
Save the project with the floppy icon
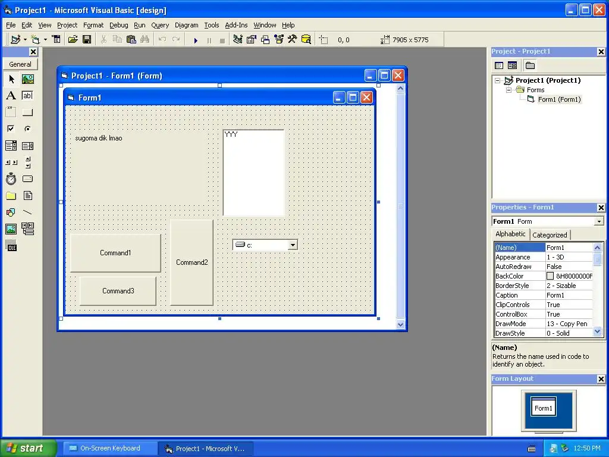point(87,39)
